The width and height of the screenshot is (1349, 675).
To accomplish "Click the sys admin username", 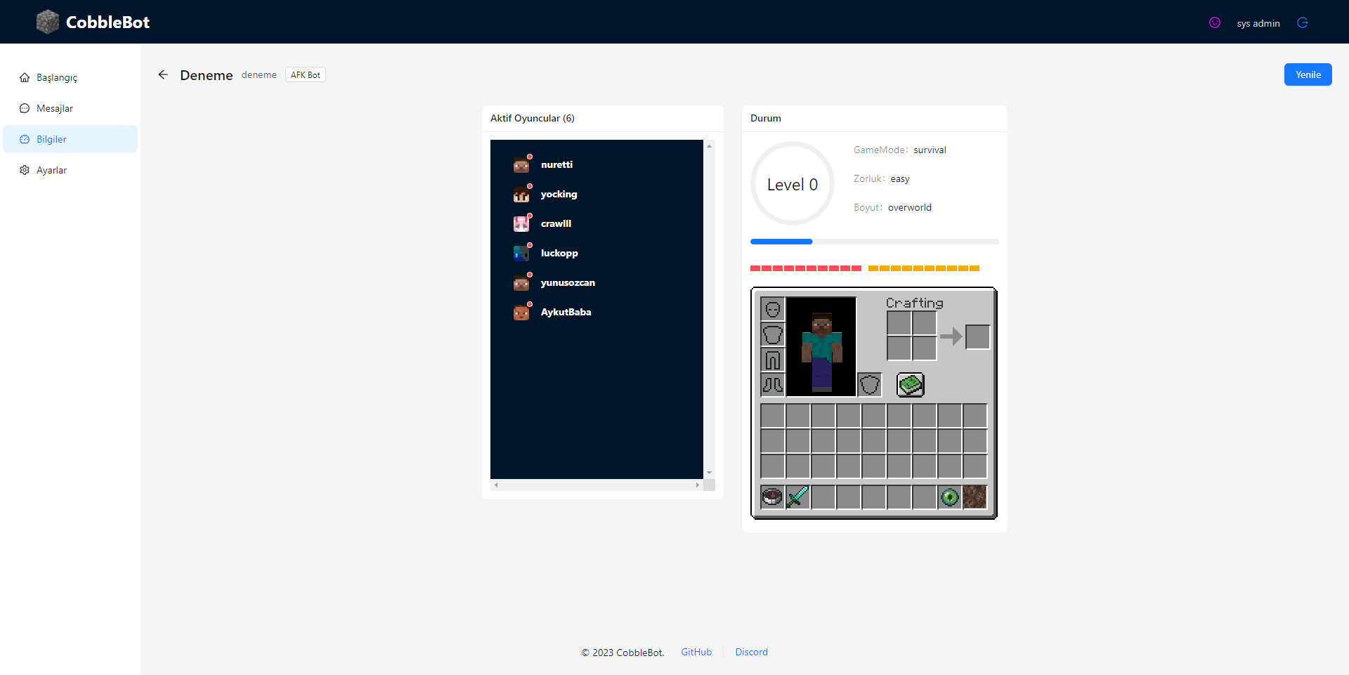I will pyautogui.click(x=1258, y=23).
